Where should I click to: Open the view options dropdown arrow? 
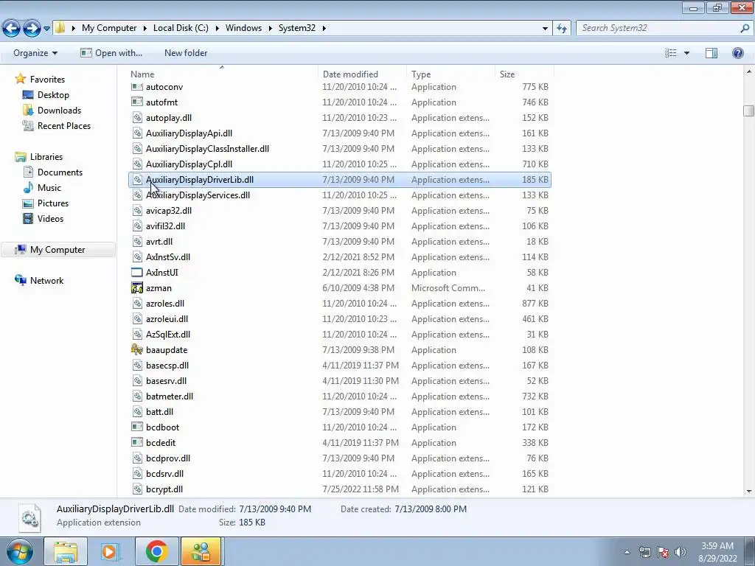(x=686, y=53)
